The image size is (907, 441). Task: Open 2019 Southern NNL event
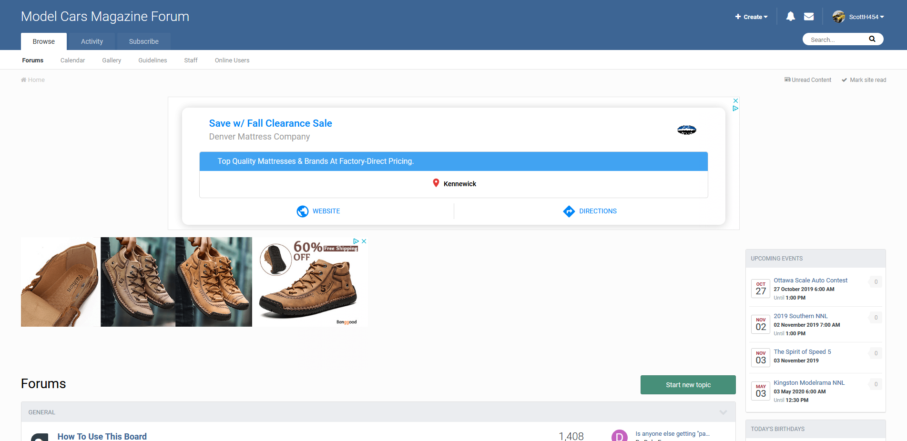(x=801, y=316)
